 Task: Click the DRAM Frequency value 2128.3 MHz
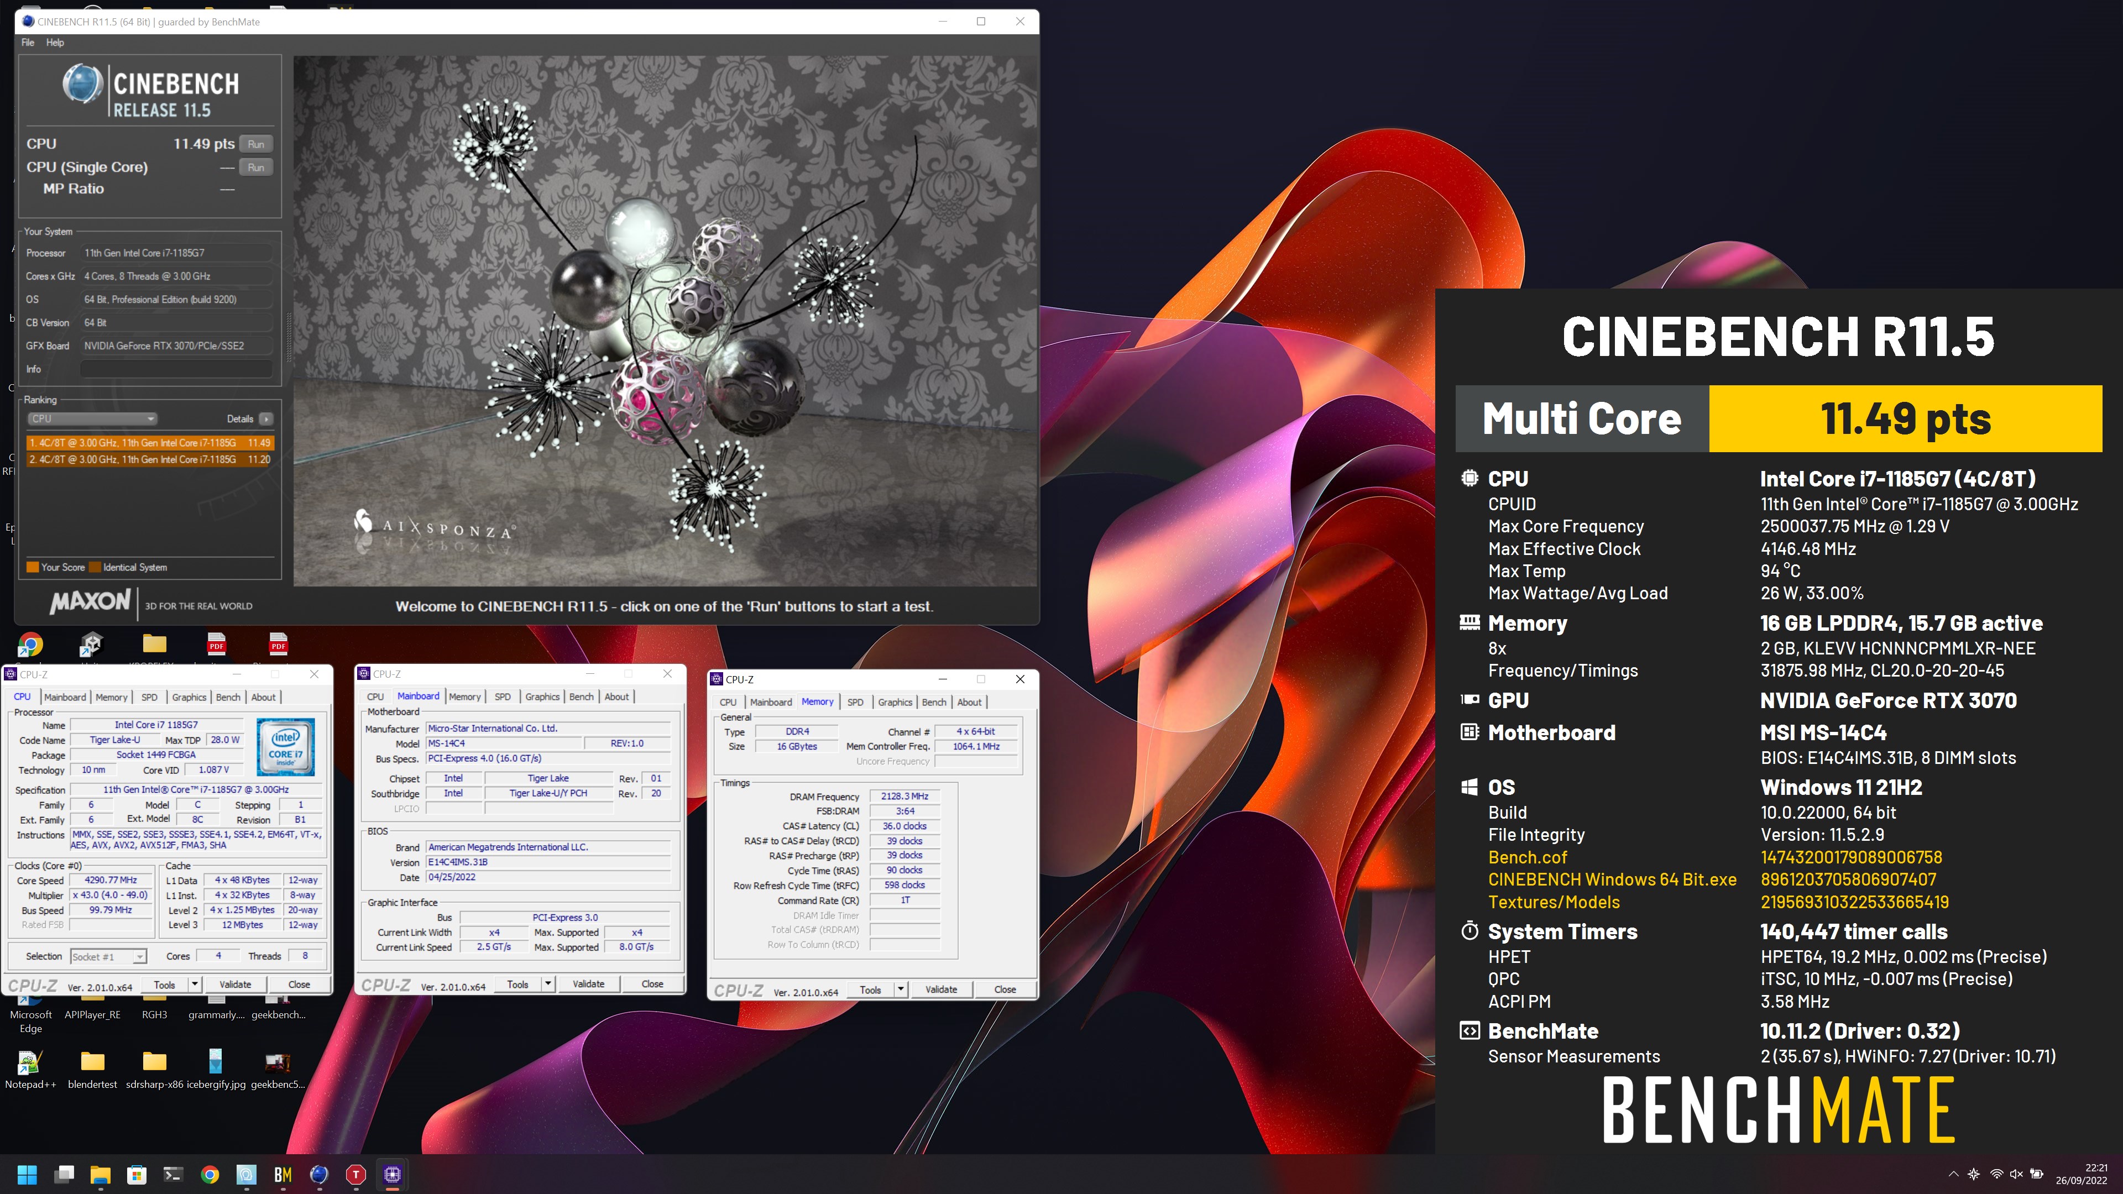pyautogui.click(x=904, y=796)
